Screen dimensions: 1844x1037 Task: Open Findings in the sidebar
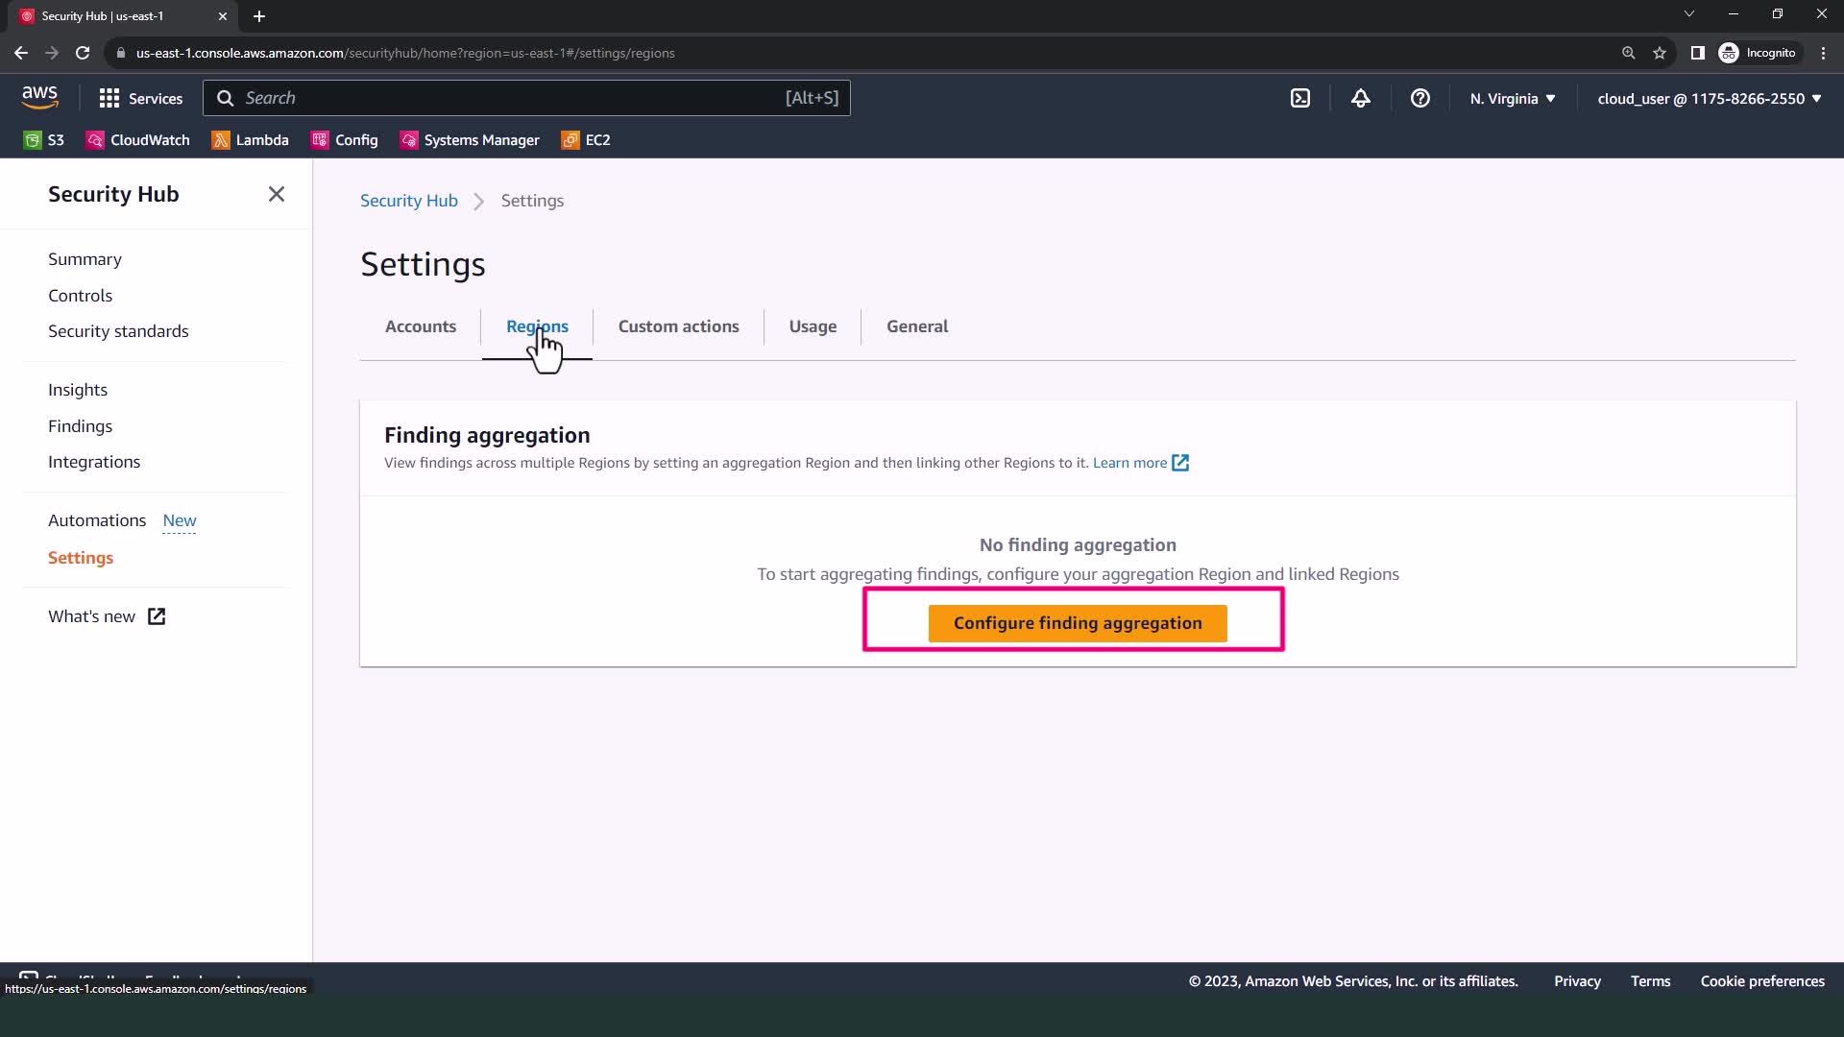(x=80, y=426)
